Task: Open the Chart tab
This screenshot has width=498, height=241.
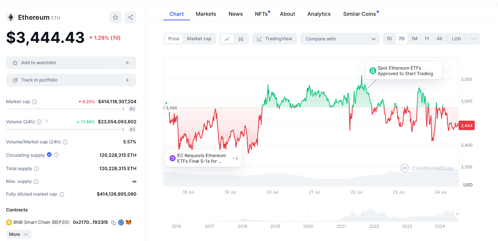Action: point(176,14)
